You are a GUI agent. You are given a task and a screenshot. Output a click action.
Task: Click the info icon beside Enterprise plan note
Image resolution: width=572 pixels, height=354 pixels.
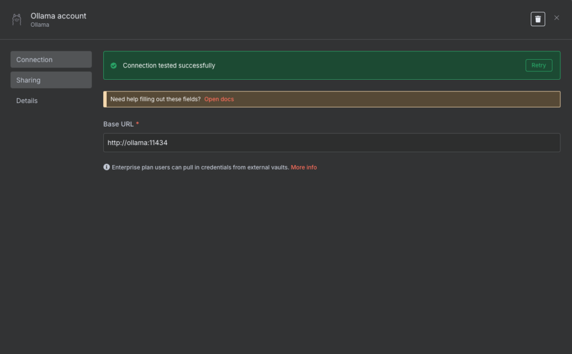[x=107, y=167]
